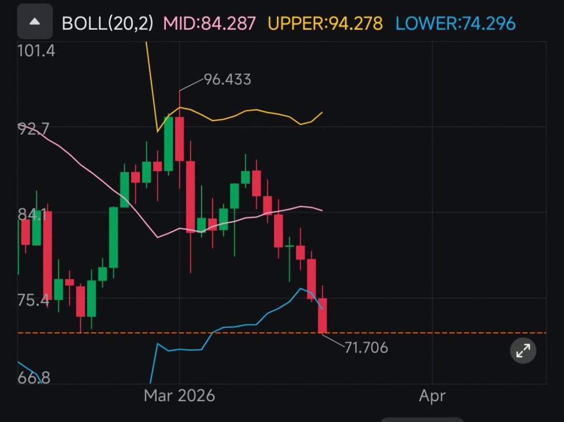Click the 96.433 high price annotation

227,79
